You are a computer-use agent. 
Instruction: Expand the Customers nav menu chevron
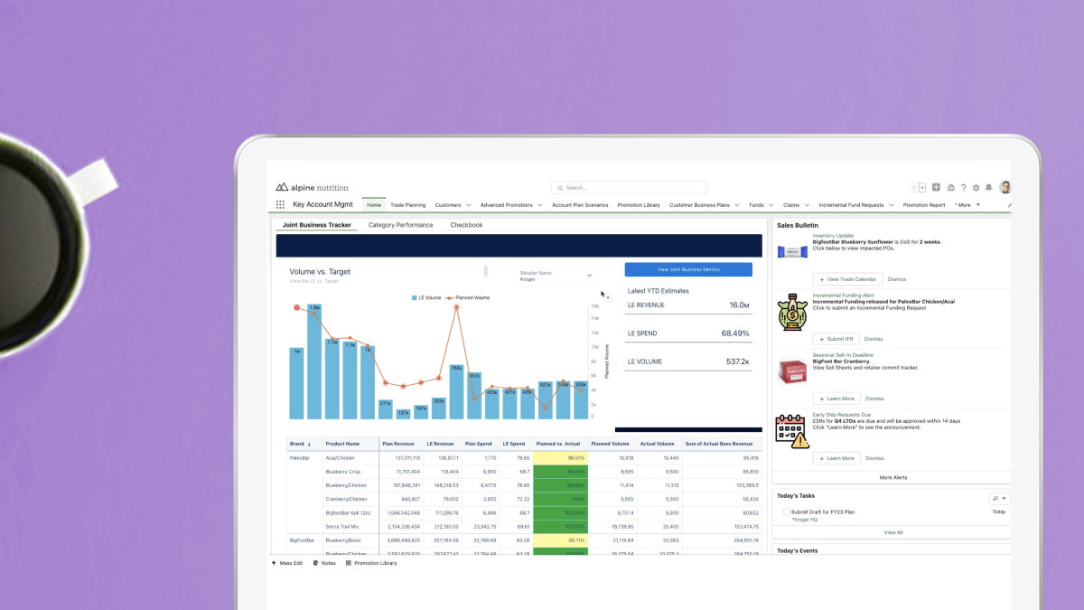click(468, 205)
